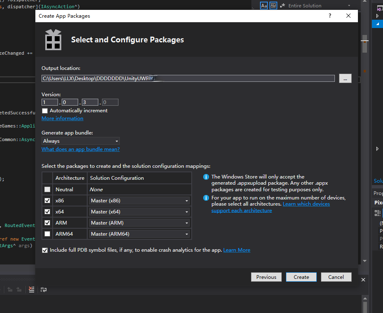Toggle the regular expression search icon
Image resolution: width=383 pixels, height=313 pixels.
pyautogui.click(x=283, y=6)
